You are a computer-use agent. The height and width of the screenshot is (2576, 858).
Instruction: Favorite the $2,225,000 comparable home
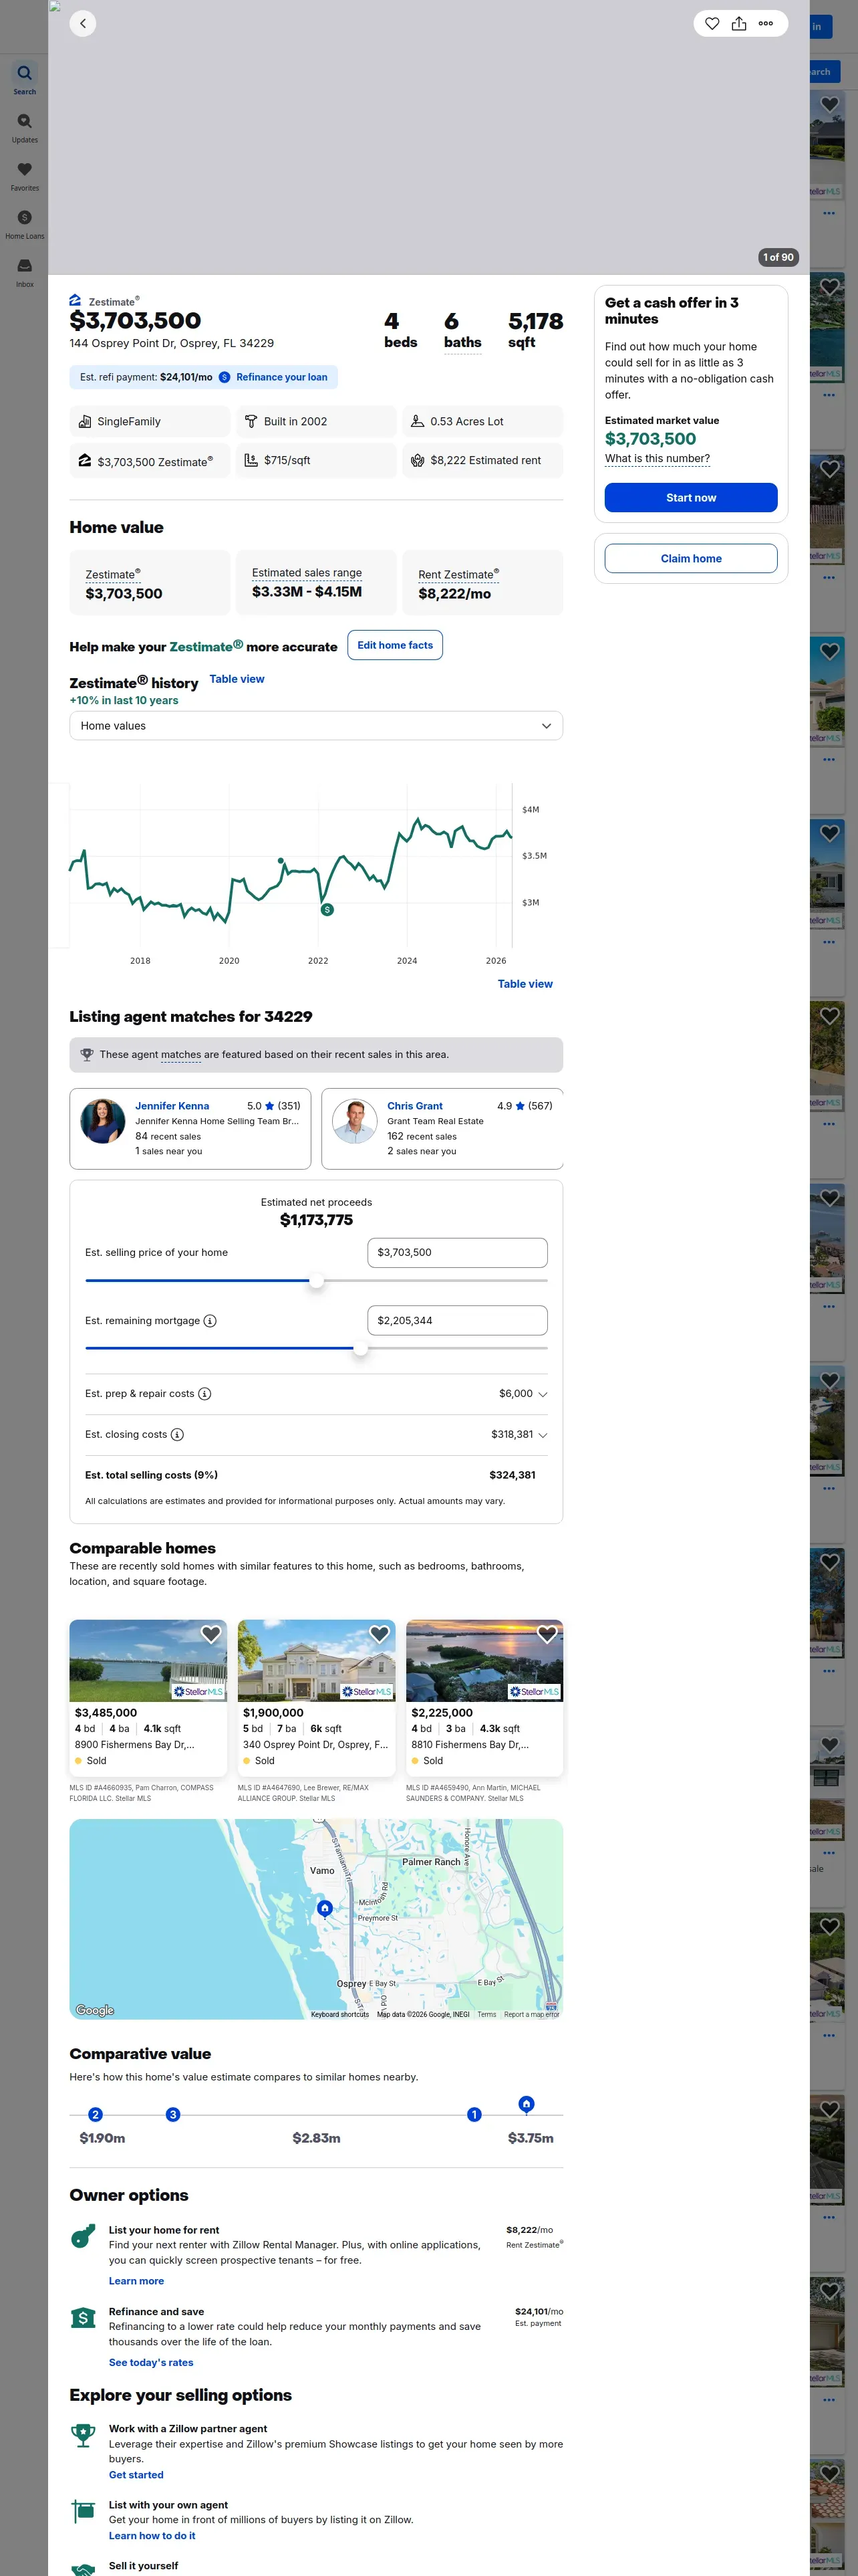pos(547,1634)
